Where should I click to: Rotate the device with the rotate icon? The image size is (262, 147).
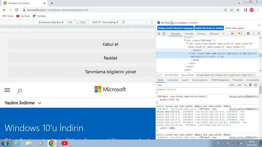pos(124,22)
